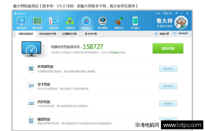The height and width of the screenshot is (131, 205).
Task: Open the 问题反馈 feedback link
Action: tap(167, 13)
